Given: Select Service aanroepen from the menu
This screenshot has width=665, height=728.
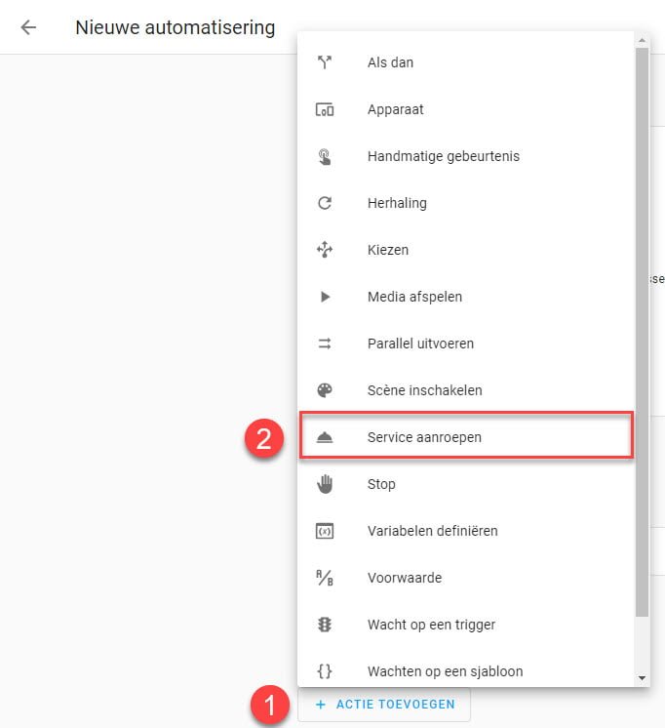Looking at the screenshot, I should tap(466, 437).
